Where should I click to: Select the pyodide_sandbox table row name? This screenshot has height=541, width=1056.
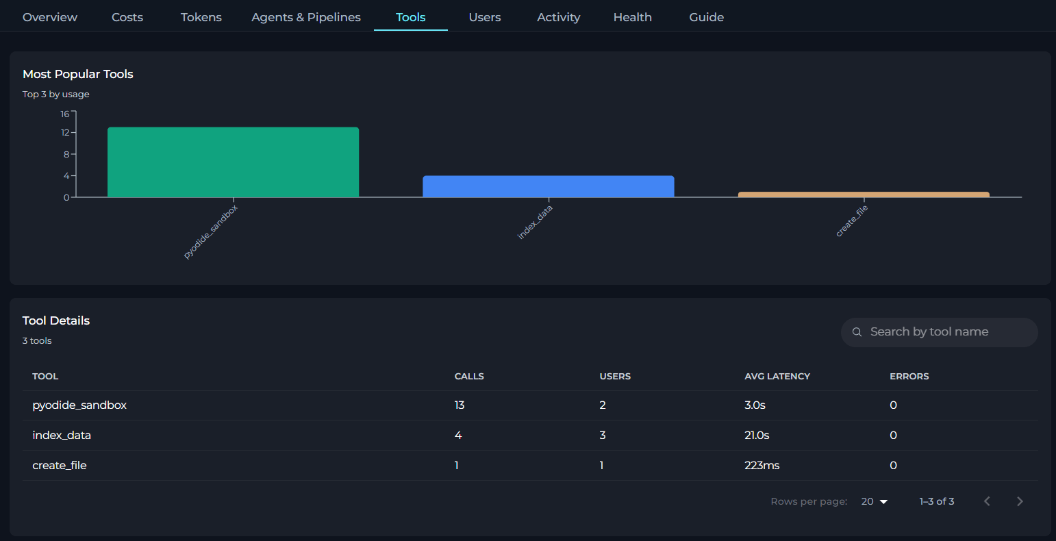(x=79, y=405)
